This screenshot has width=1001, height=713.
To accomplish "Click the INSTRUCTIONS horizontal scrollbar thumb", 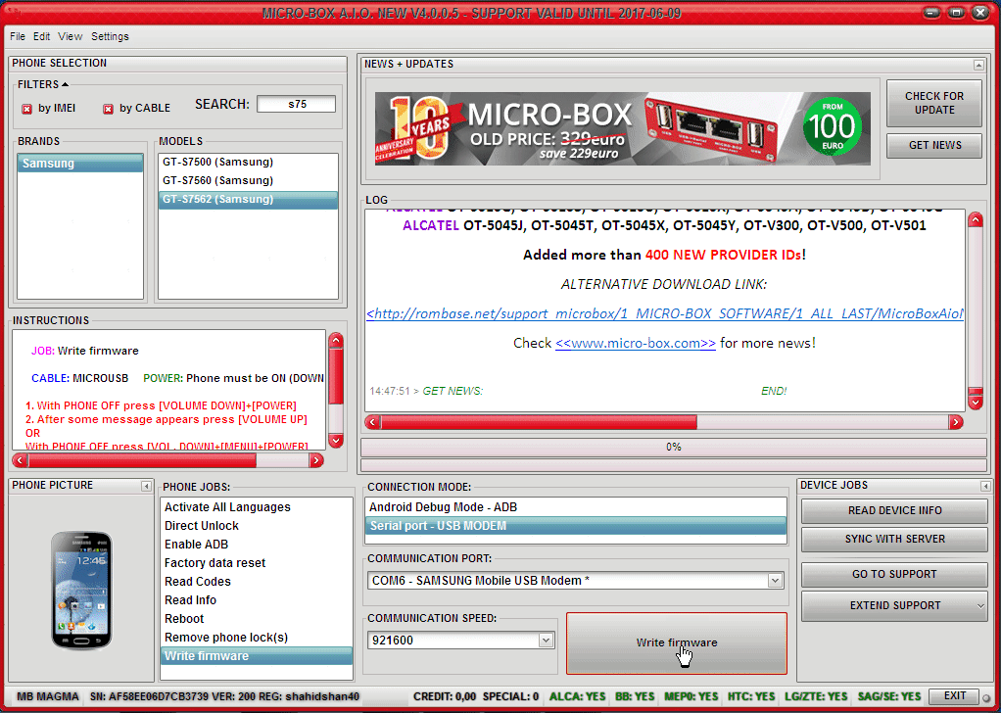I will [142, 460].
